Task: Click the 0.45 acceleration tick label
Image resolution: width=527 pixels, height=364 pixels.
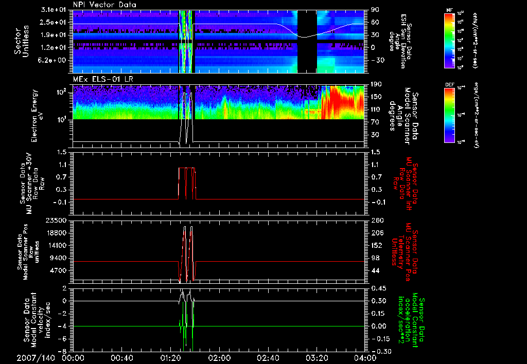Action: [378, 288]
